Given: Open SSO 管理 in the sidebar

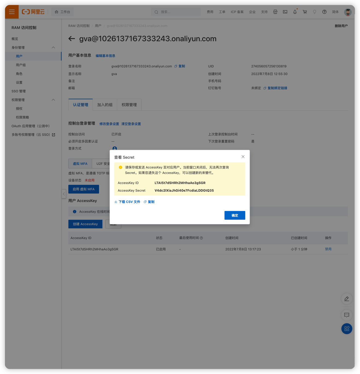Looking at the screenshot, I should click(19, 91).
